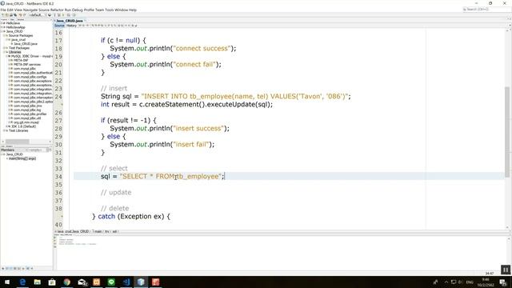
Task: Select com.mysql.jdbc.jmx package
Action: tap(28, 106)
